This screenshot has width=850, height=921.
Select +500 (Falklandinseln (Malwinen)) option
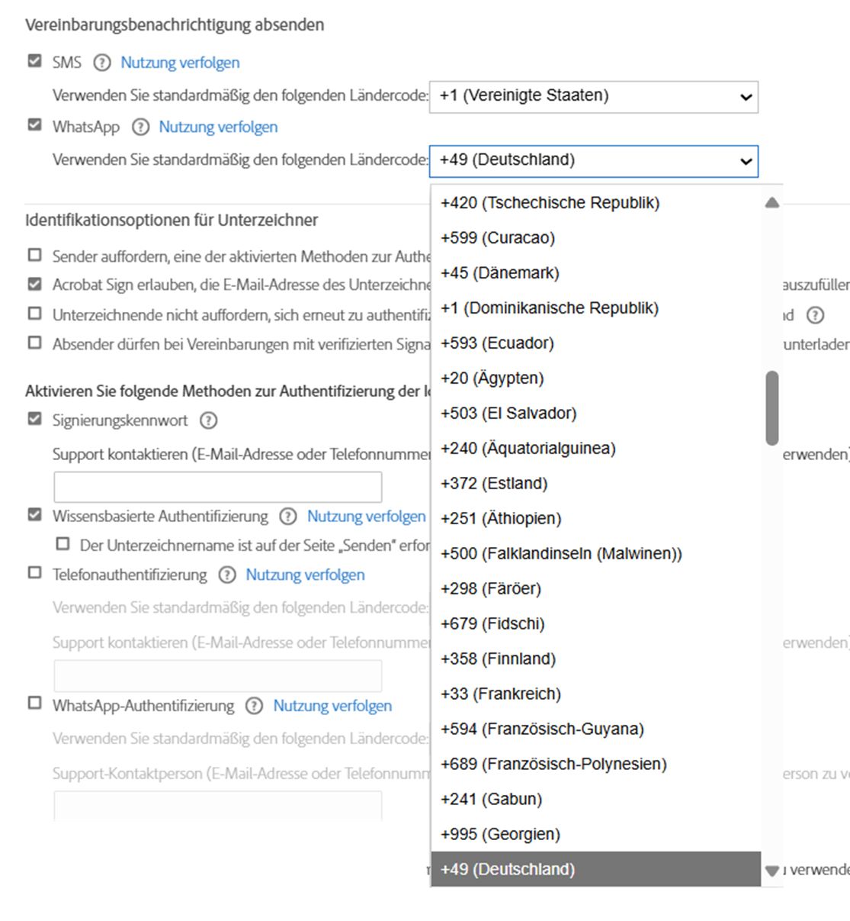pyautogui.click(x=596, y=554)
